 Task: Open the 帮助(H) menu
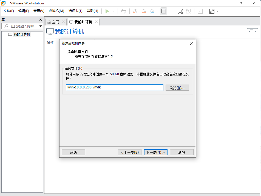(93, 11)
